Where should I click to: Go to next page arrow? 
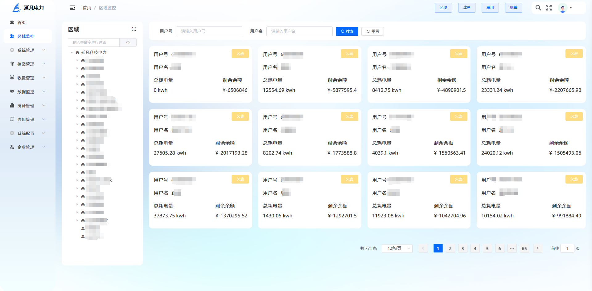point(537,248)
